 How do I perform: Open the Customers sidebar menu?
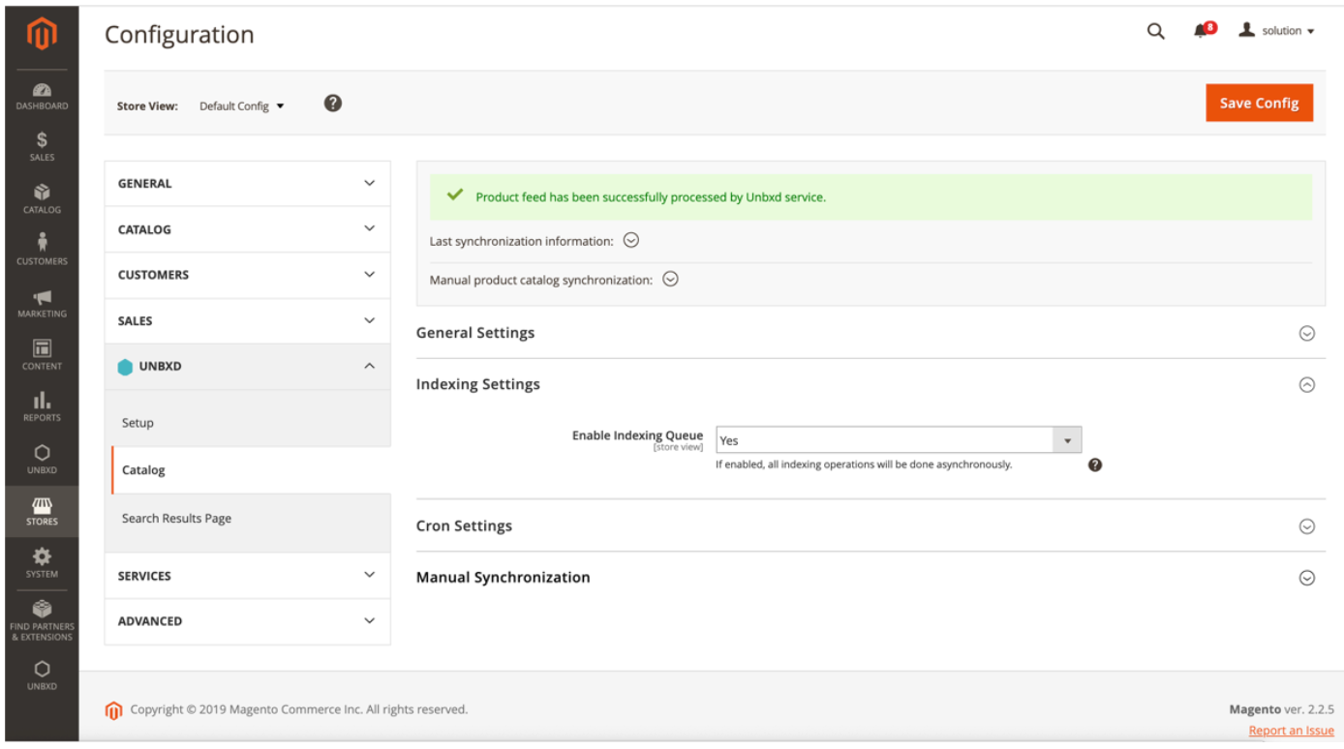[x=42, y=250]
